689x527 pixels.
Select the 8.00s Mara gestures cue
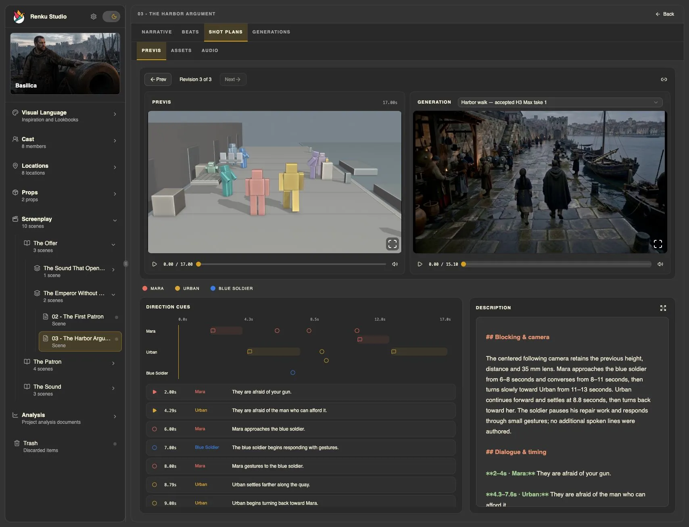coord(301,466)
